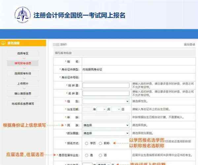Open the 性别 dropdown
Image resolution: width=198 pixels, height=165 pixels.
pyautogui.click(x=106, y=102)
